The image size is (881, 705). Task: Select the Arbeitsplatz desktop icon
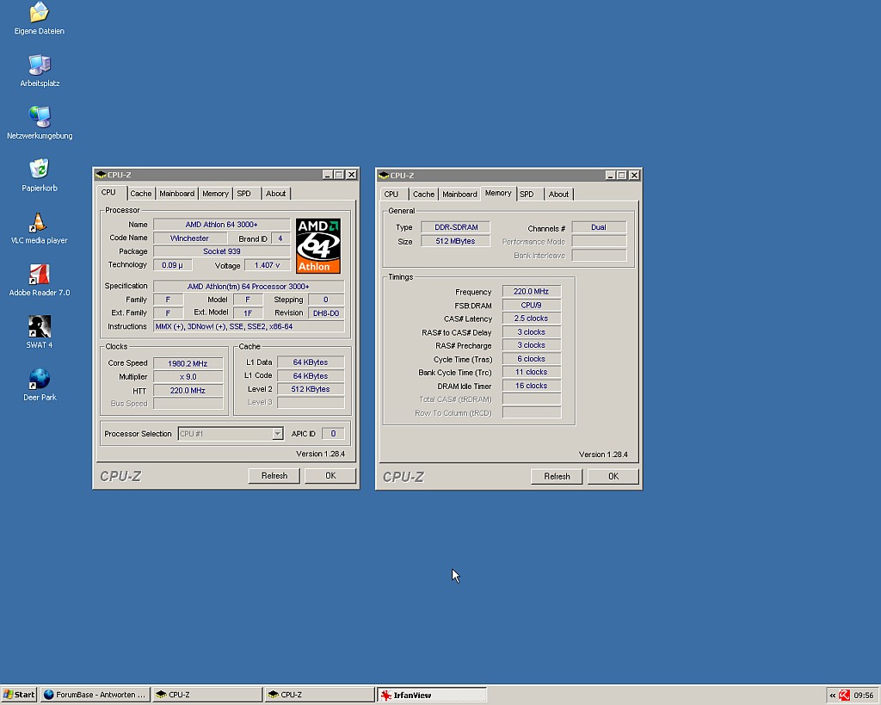40,71
